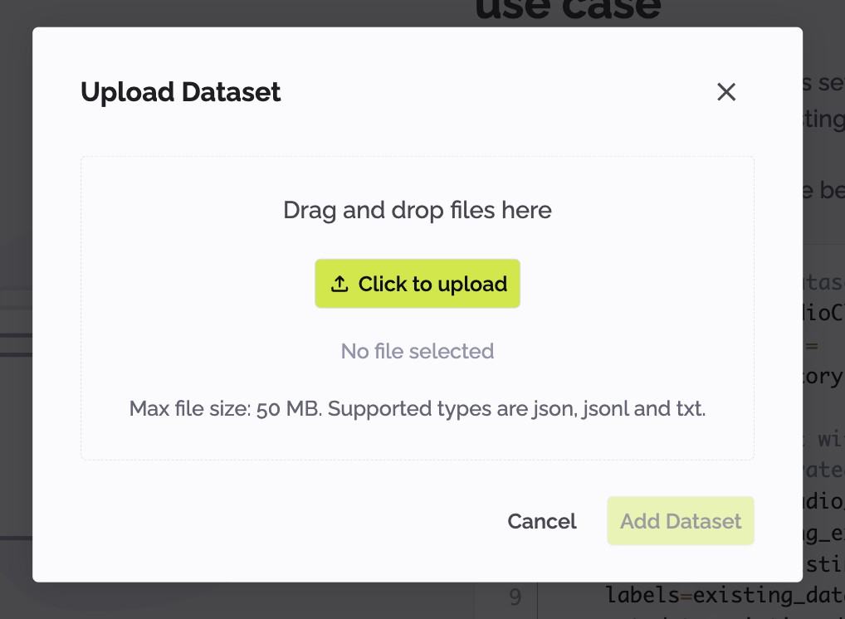Viewport: 845px width, 619px height.
Task: Click the Cancel text label
Action: 541,521
